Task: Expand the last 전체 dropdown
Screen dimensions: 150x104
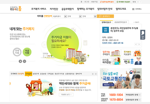Action: click(x=89, y=16)
